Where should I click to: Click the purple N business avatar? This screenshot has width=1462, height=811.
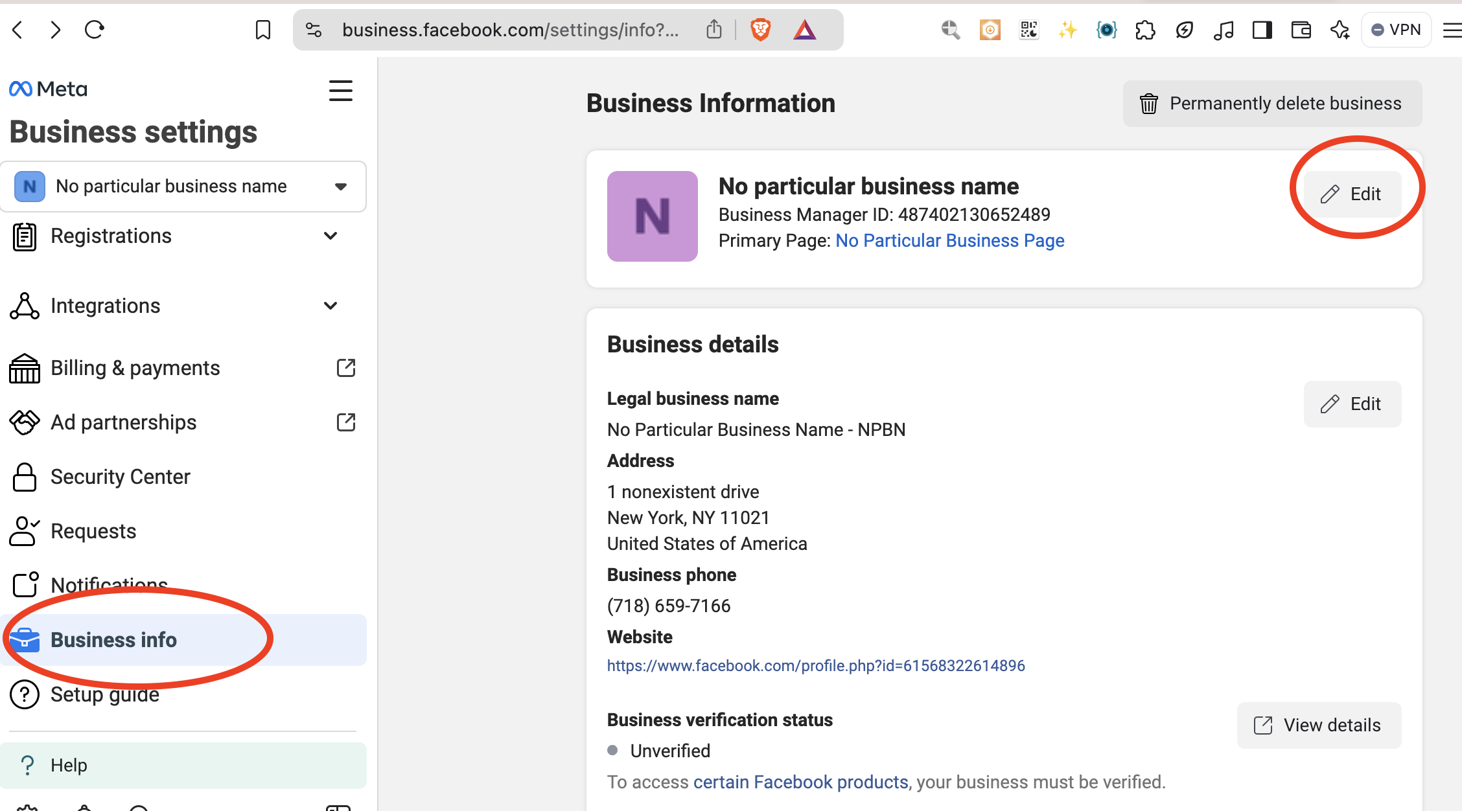(x=652, y=216)
